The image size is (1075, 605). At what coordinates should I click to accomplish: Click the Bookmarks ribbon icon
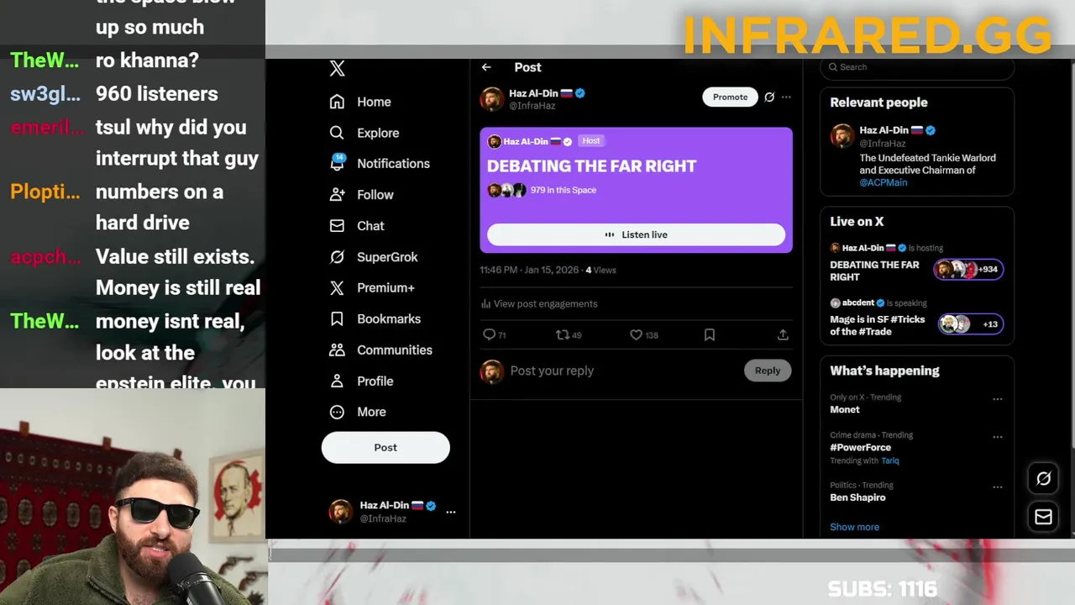(337, 319)
